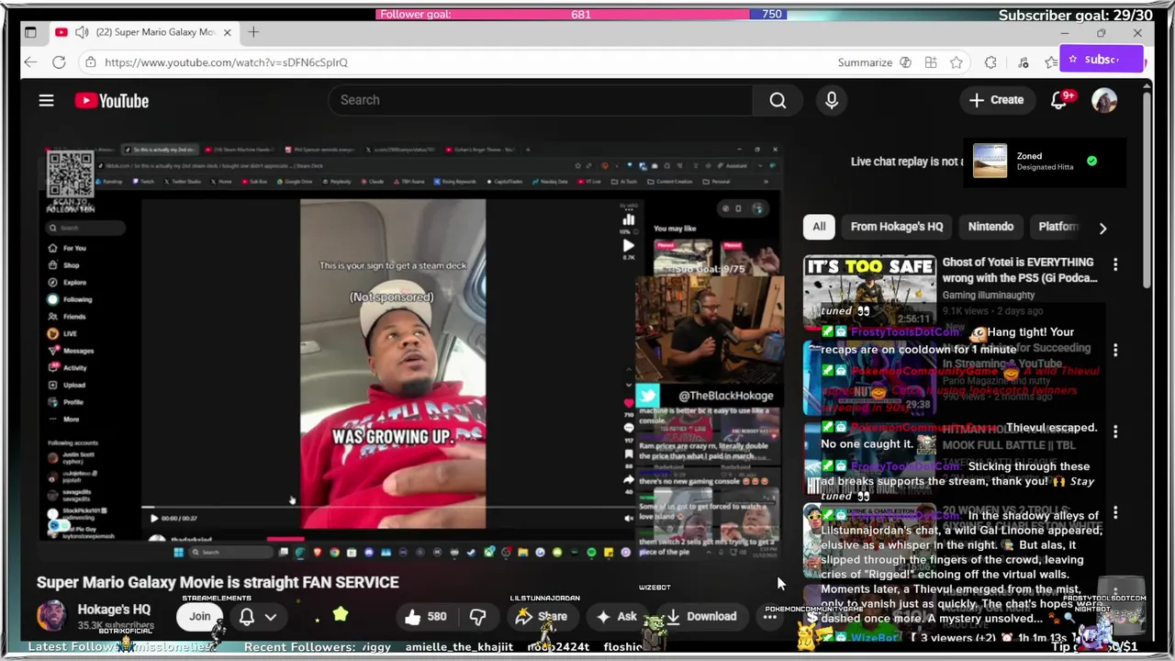The height and width of the screenshot is (661, 1175).
Task: Open a new browser tab
Action: click(252, 32)
